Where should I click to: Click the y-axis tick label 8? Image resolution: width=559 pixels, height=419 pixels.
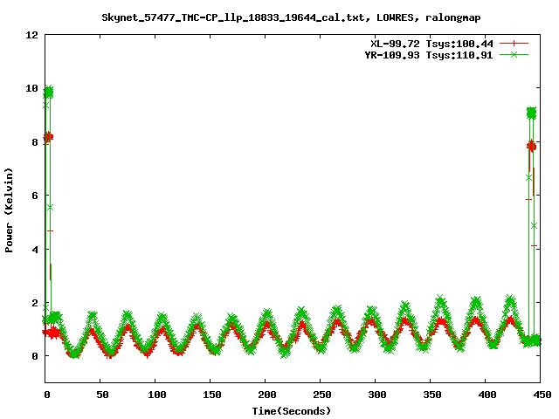(x=35, y=142)
